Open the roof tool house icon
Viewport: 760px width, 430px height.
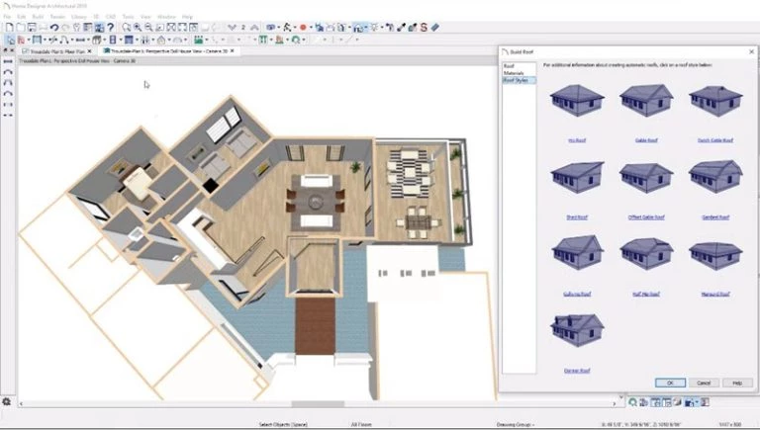(x=161, y=40)
